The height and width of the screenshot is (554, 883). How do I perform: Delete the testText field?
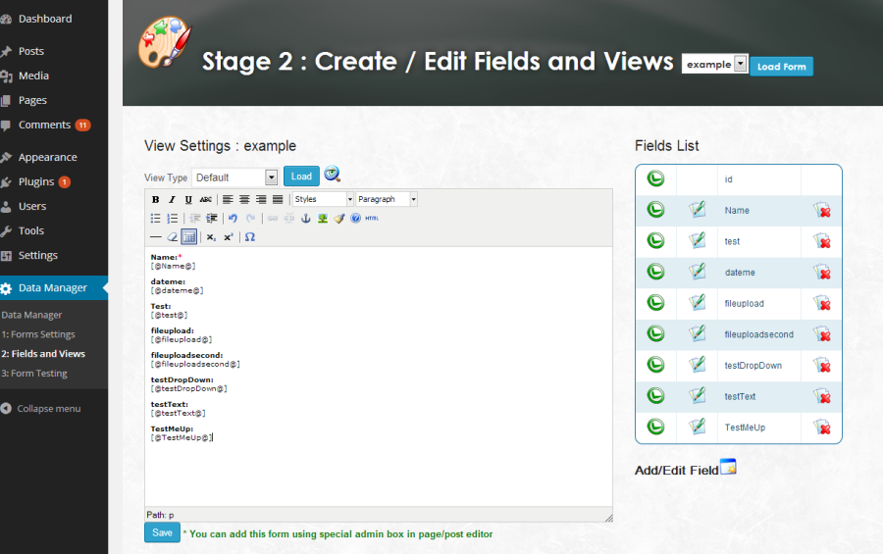[822, 396]
